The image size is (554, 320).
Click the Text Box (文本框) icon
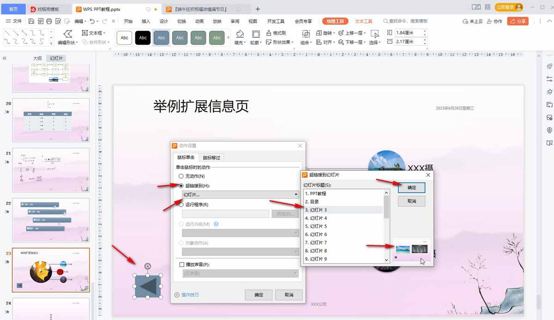click(x=85, y=33)
